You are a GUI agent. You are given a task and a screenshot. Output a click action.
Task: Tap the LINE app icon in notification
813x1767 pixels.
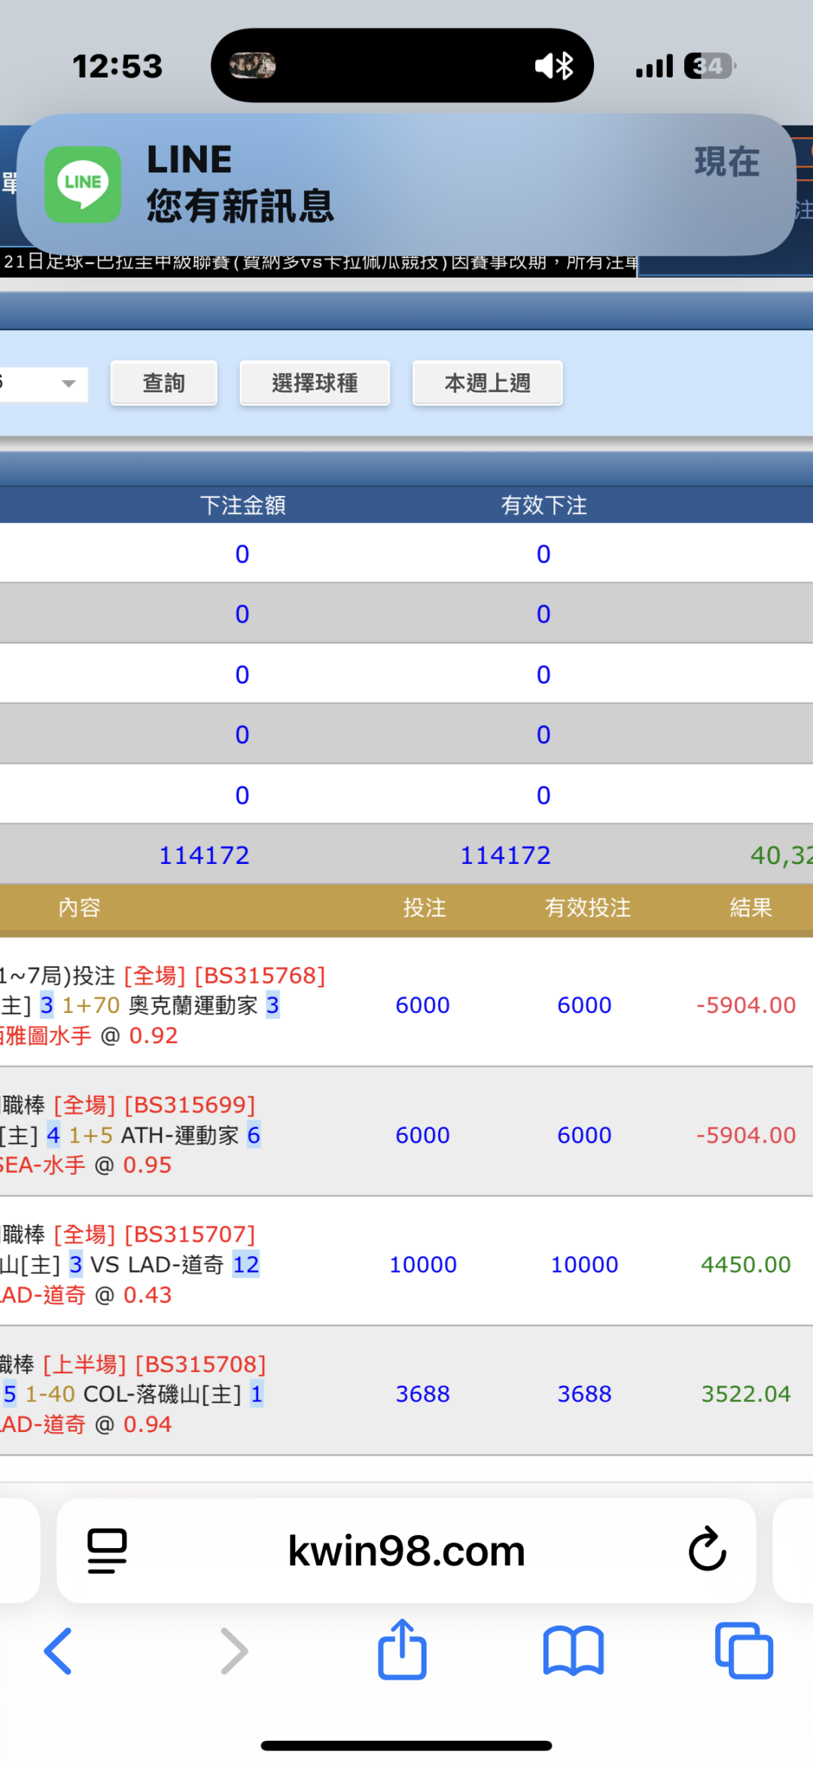[83, 184]
